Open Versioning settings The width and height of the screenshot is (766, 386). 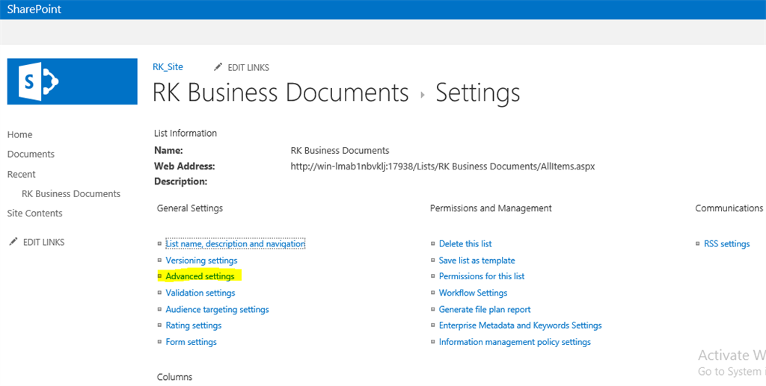click(201, 261)
